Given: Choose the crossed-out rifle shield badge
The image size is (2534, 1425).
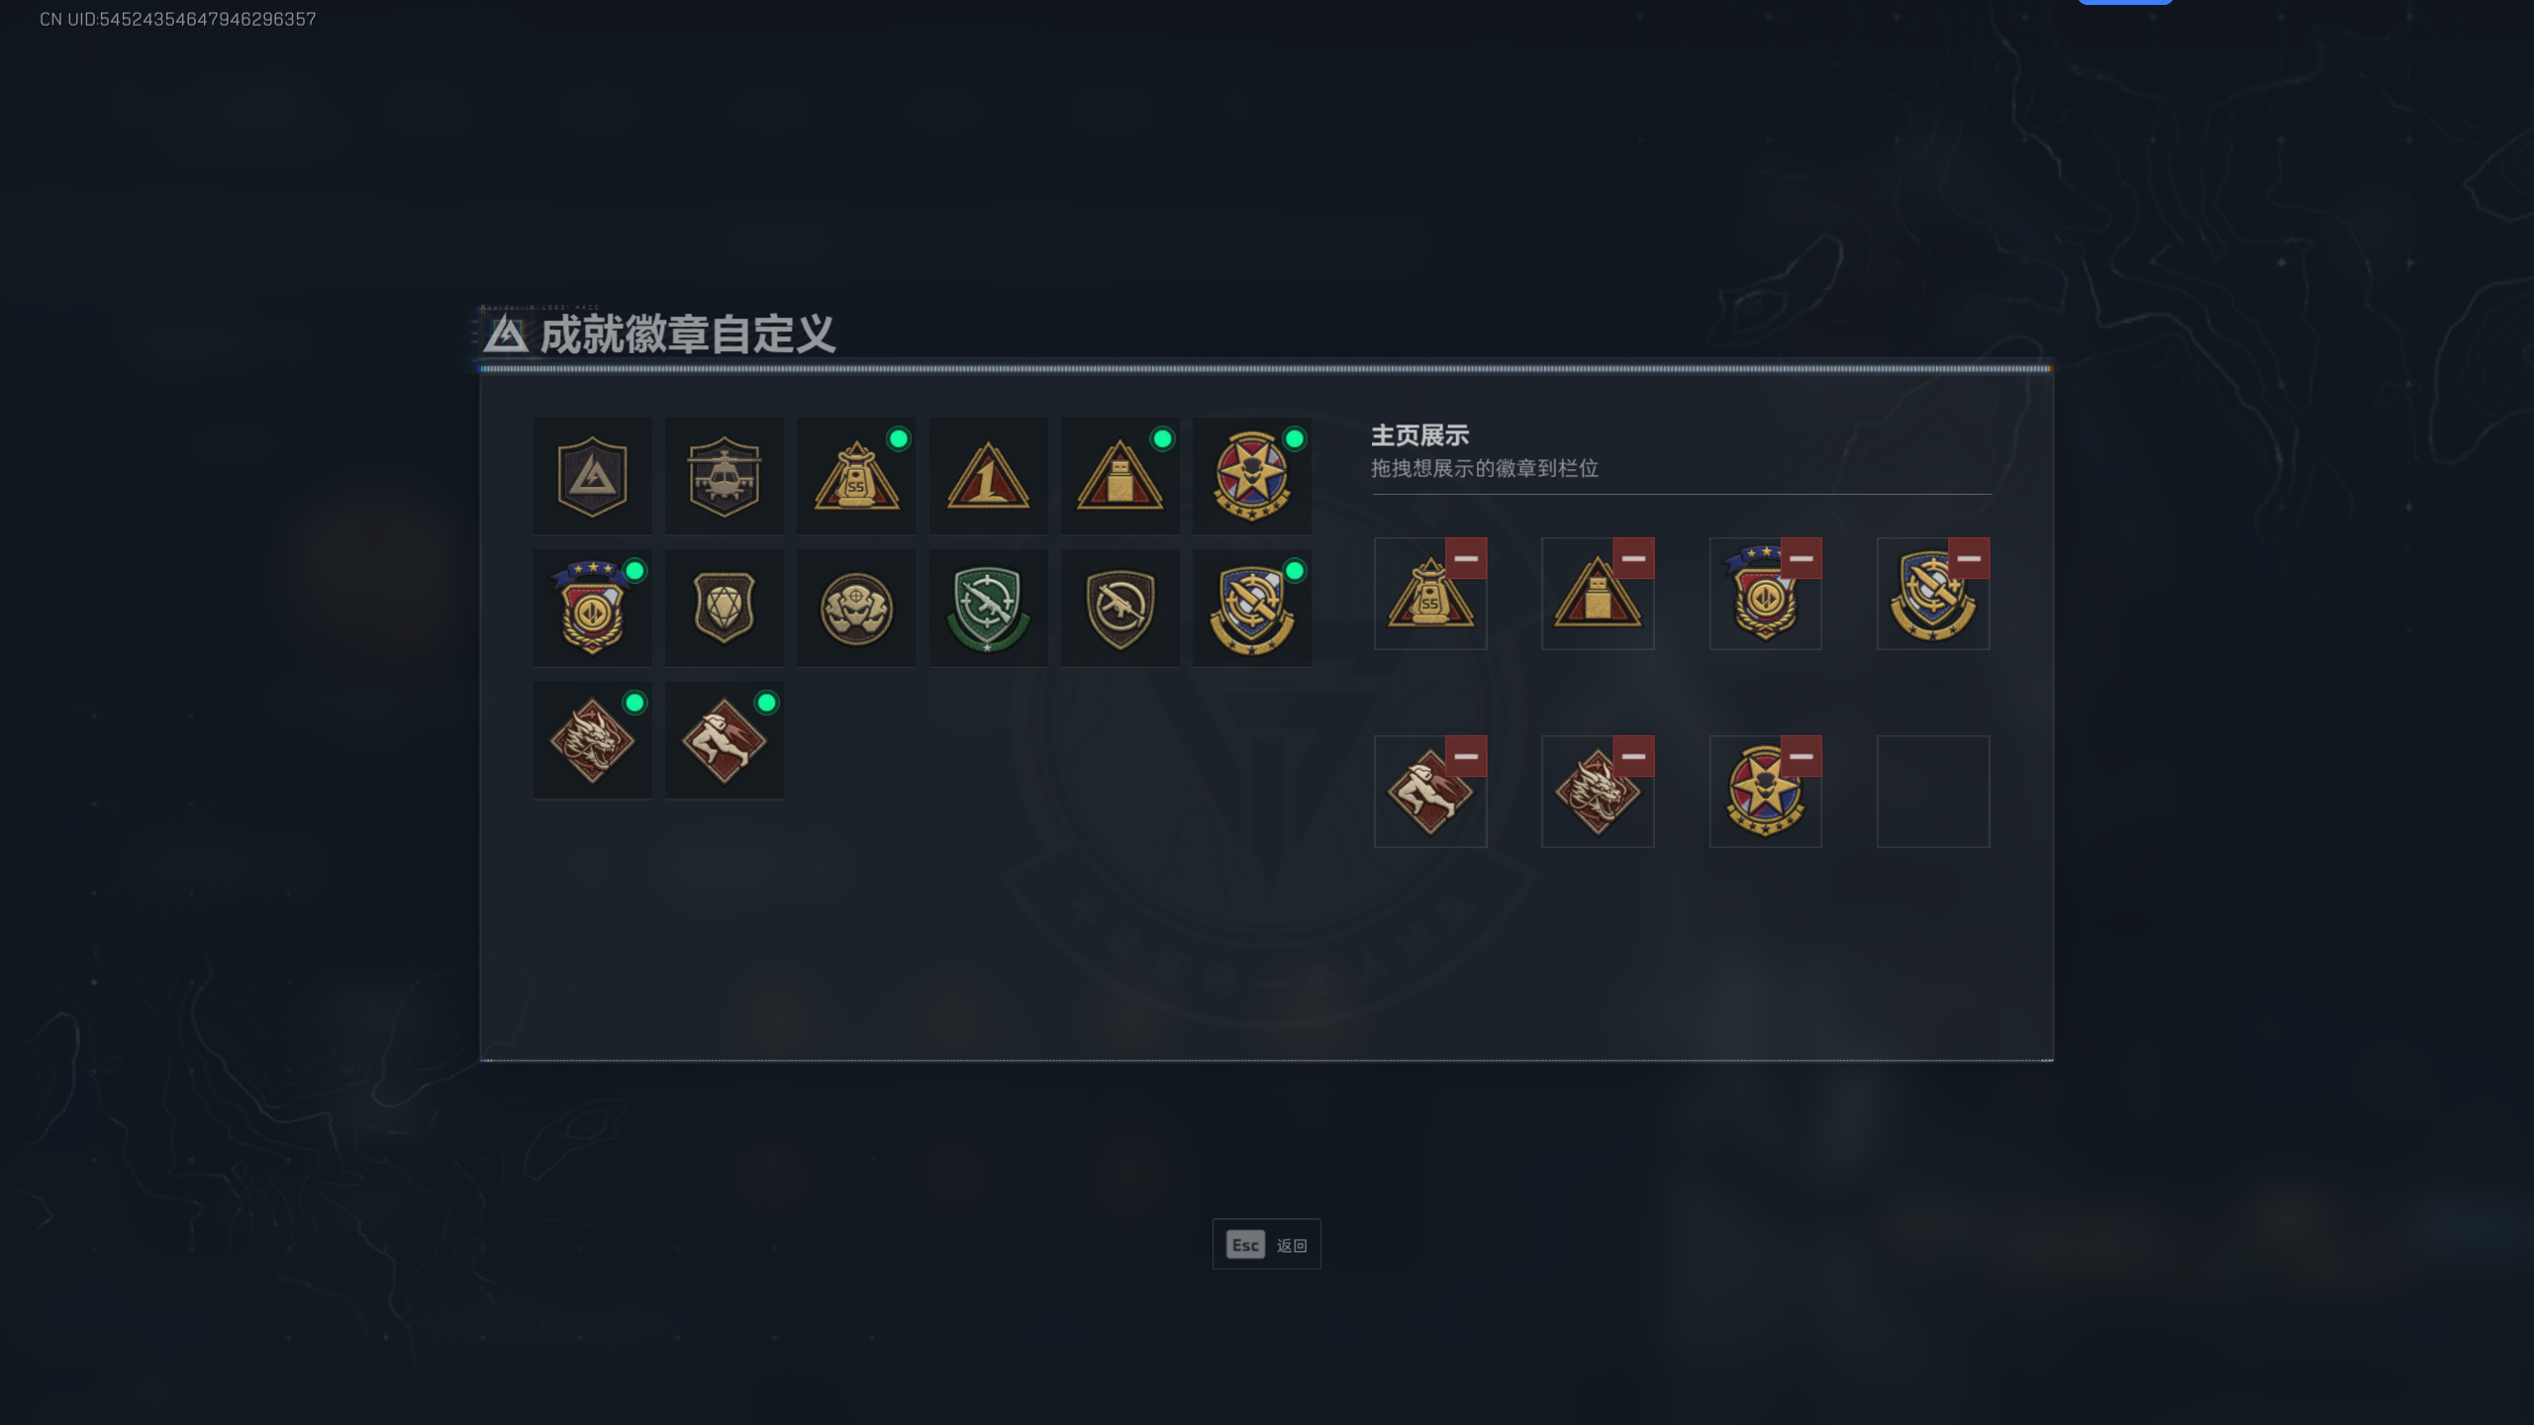Looking at the screenshot, I should (x=1120, y=609).
